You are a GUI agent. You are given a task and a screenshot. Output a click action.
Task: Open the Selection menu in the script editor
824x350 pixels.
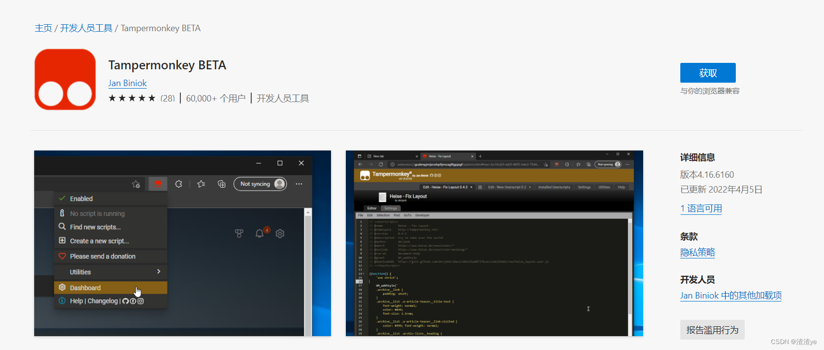(x=383, y=215)
